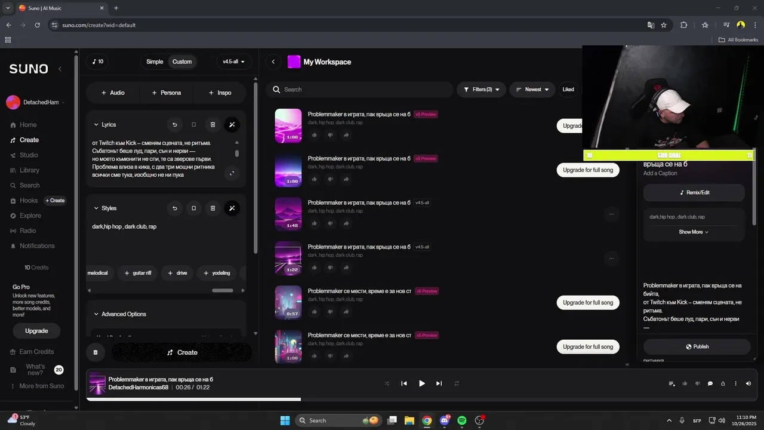The width and height of the screenshot is (764, 430).
Task: Click the bookmark icon in the Lyrics header
Action: pyautogui.click(x=193, y=125)
